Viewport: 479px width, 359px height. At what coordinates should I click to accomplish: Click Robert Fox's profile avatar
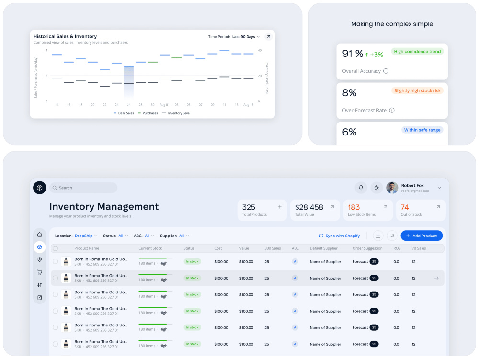pos(392,188)
